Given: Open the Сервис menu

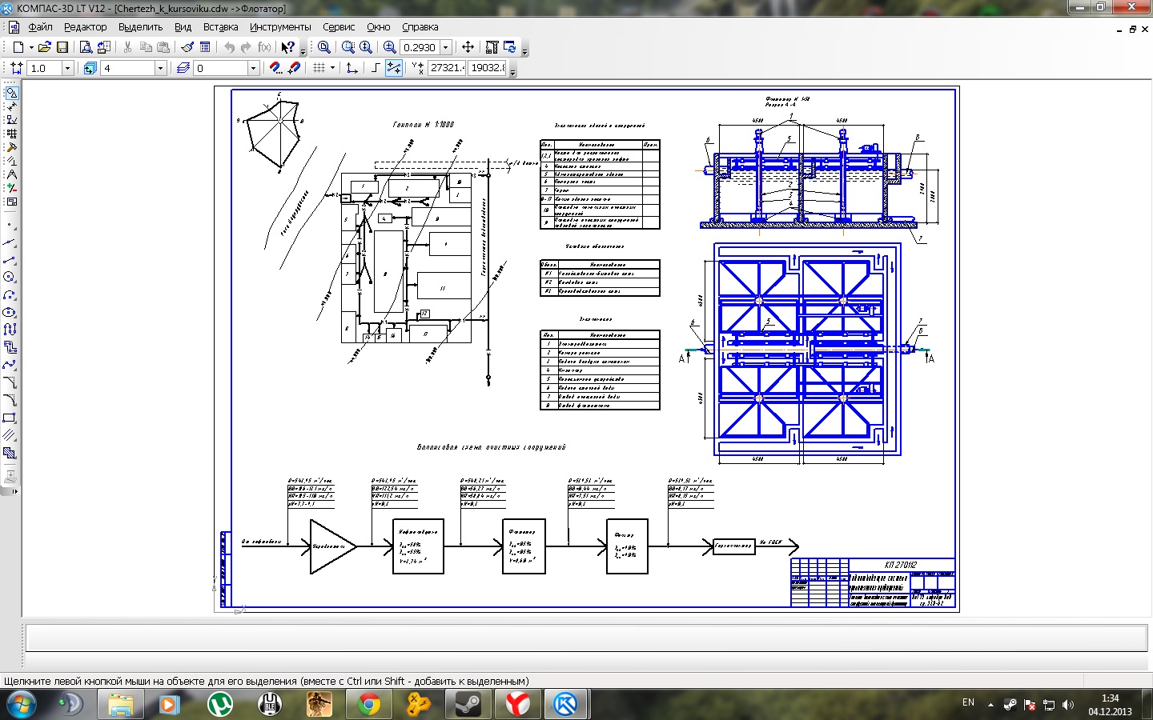Looking at the screenshot, I should (x=339, y=27).
